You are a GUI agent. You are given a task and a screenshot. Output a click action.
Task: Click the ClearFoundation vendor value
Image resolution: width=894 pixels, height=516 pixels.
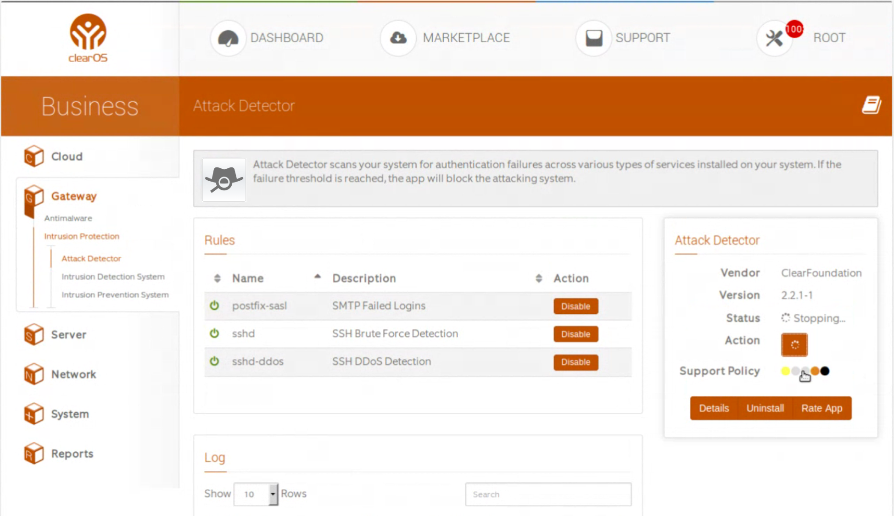click(x=821, y=273)
